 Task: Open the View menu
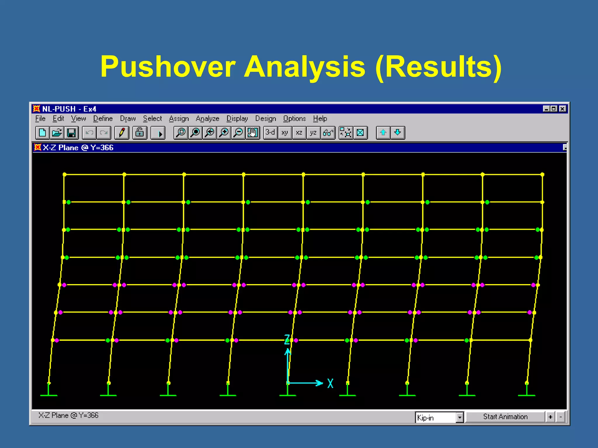[x=78, y=119]
